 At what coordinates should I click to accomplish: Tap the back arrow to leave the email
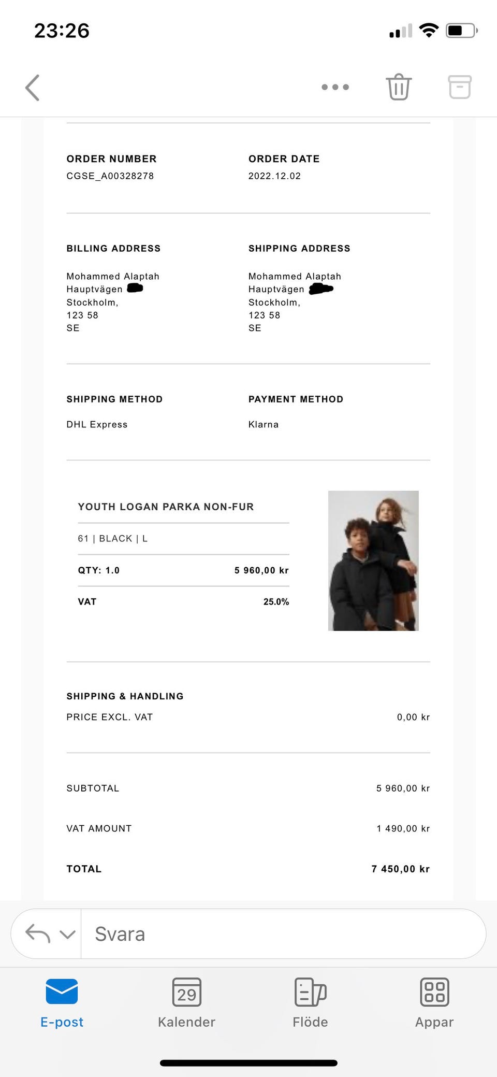click(33, 87)
